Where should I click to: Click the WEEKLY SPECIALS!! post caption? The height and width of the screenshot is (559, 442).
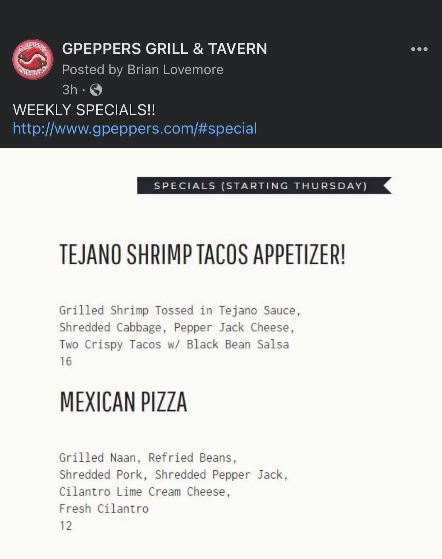(84, 110)
